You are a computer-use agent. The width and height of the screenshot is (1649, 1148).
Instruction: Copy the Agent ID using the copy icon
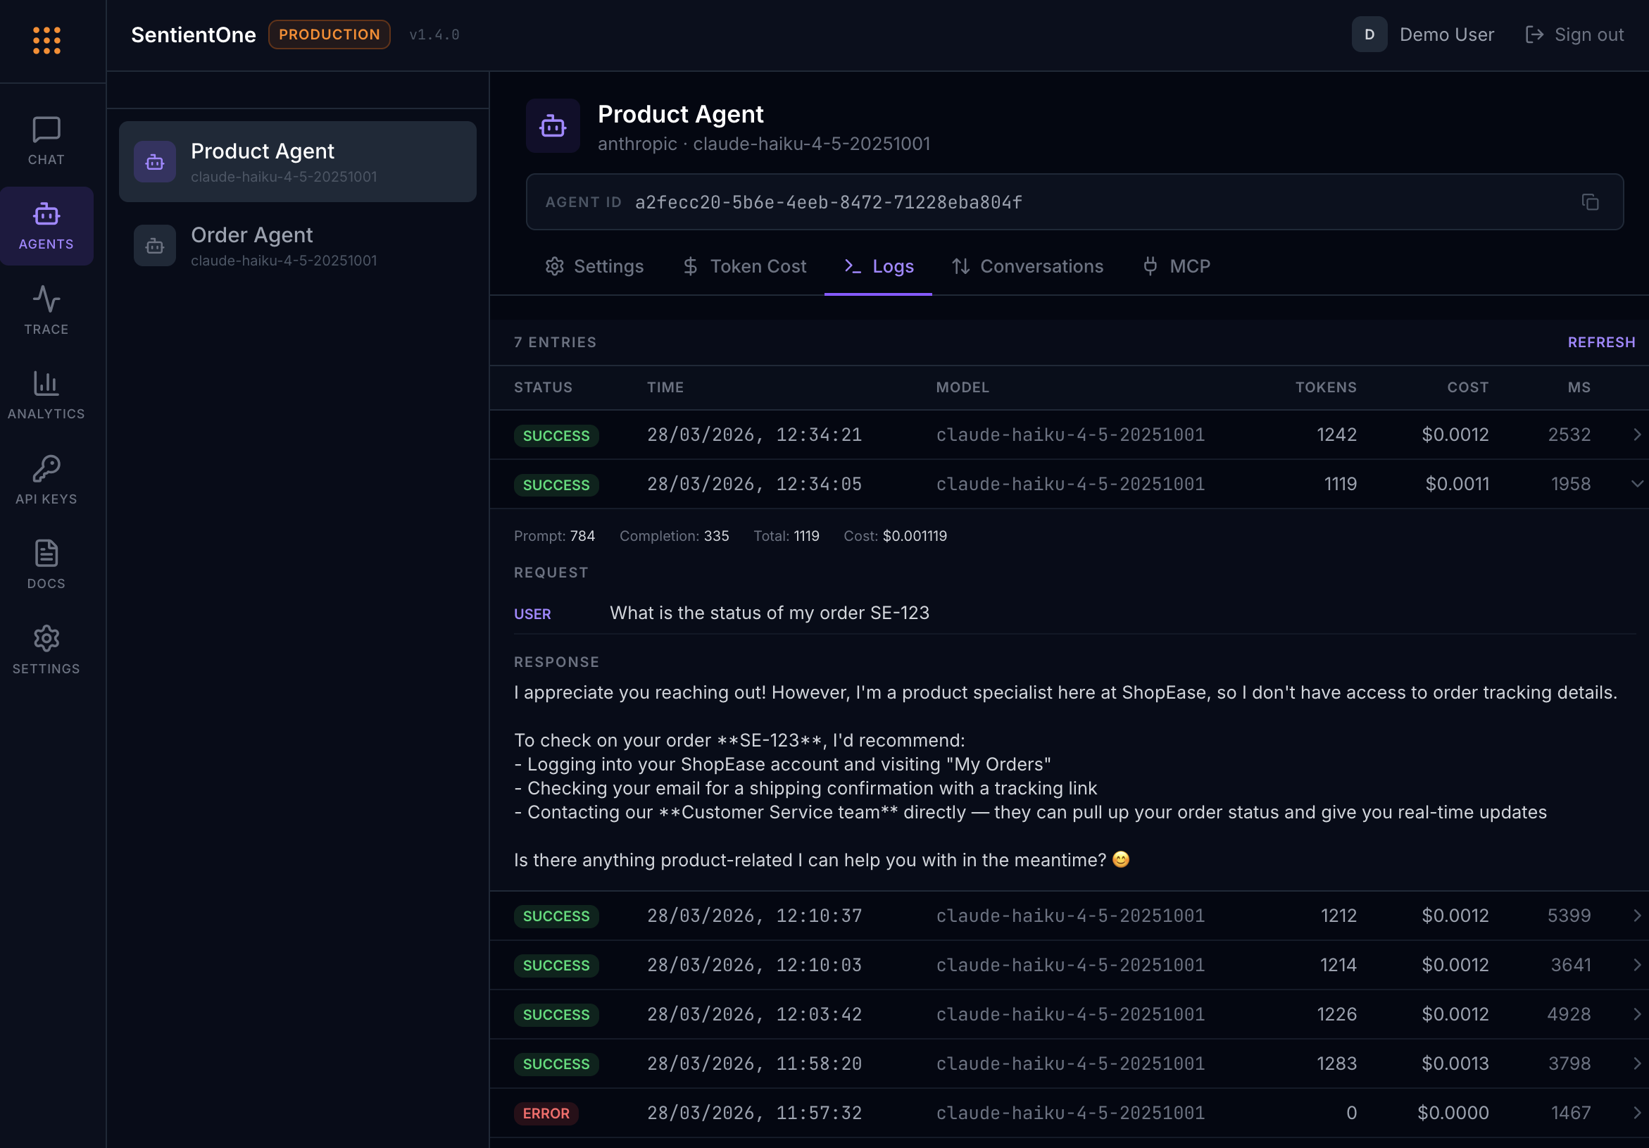coord(1590,202)
